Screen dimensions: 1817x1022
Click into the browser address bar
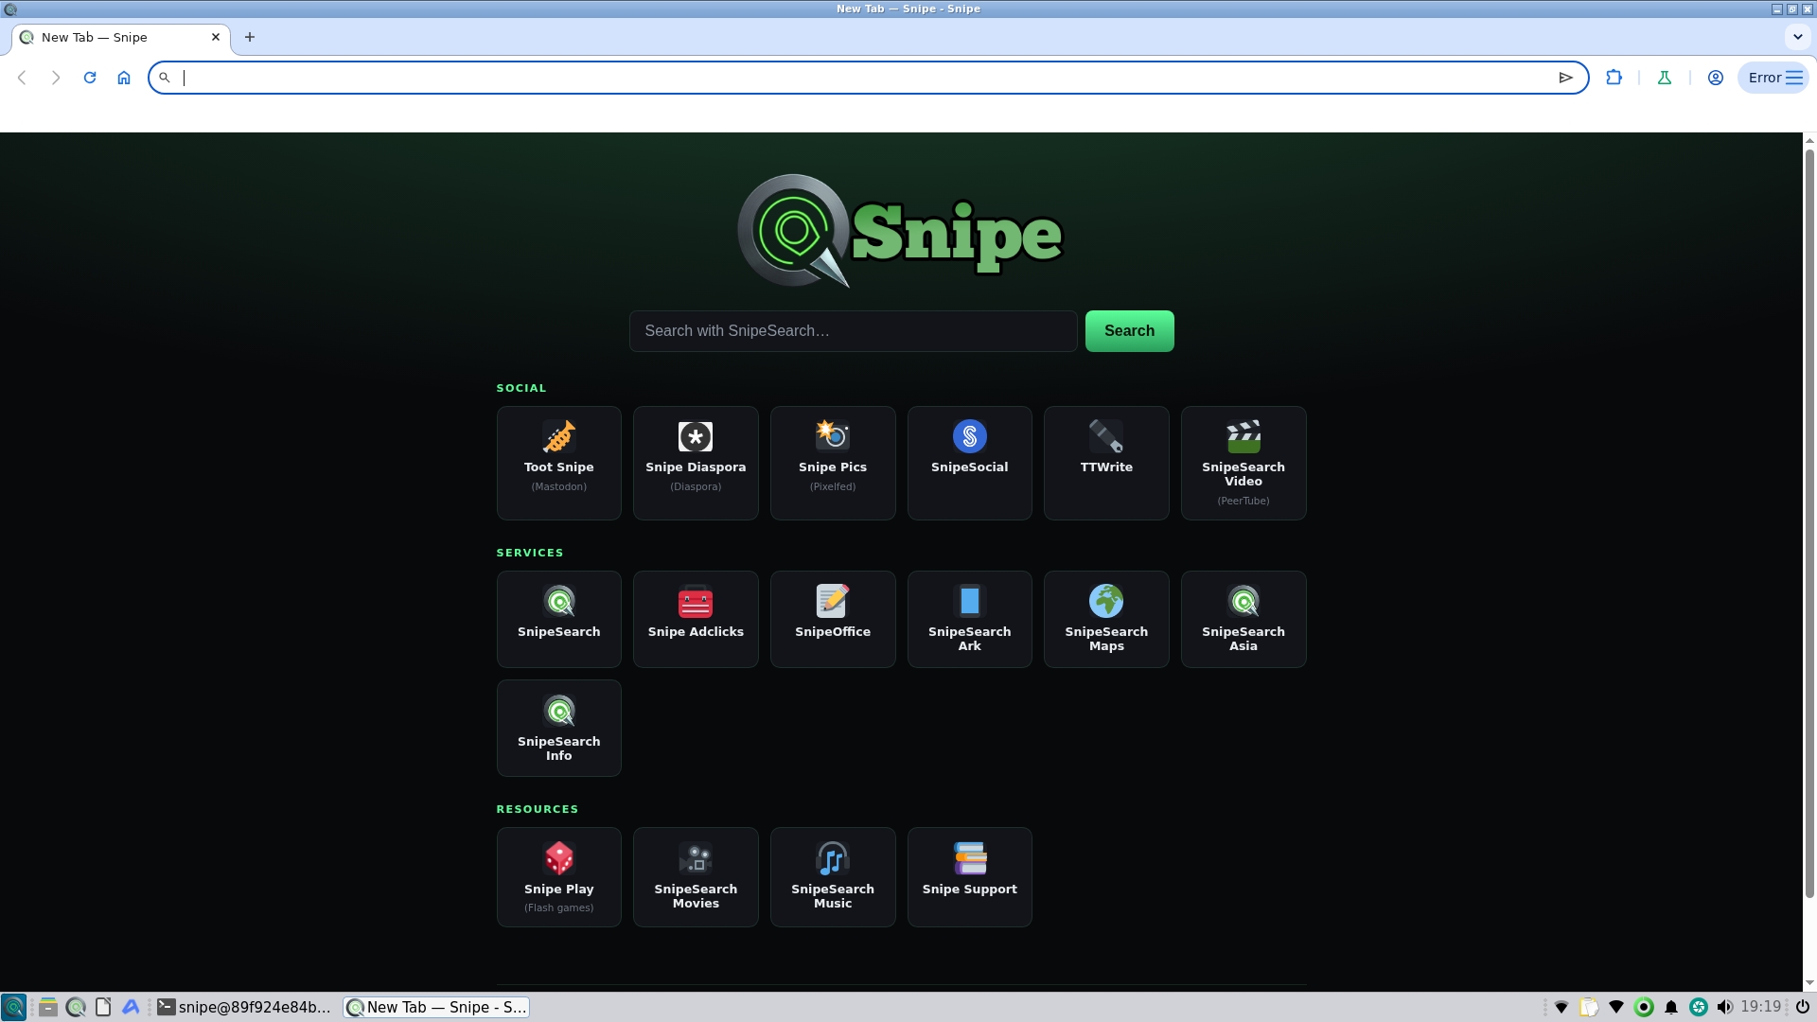pos(866,78)
